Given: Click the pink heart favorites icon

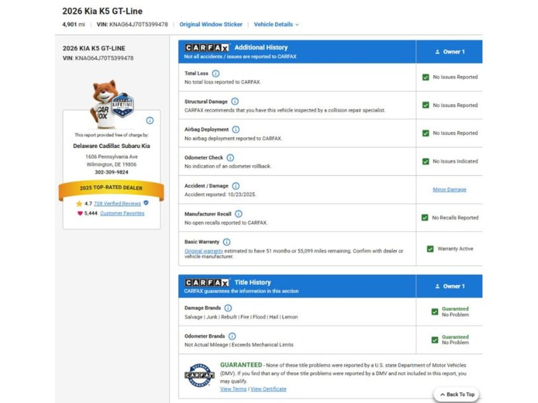Looking at the screenshot, I should click(x=80, y=213).
